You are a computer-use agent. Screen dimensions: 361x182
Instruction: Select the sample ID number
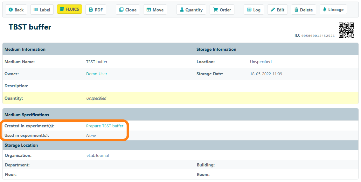318,36
